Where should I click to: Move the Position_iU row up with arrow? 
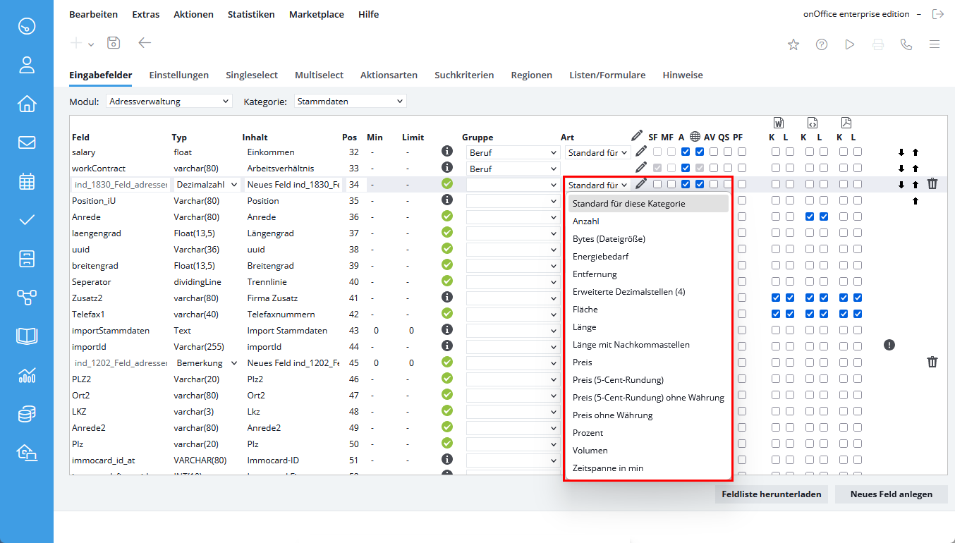click(x=916, y=201)
